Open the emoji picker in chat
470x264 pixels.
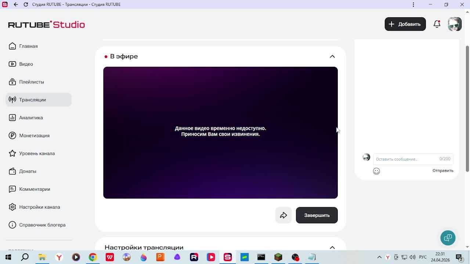[376, 171]
